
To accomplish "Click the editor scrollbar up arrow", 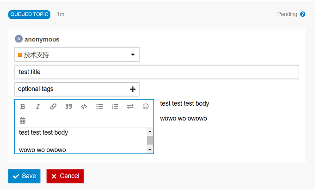I will pos(150,132).
